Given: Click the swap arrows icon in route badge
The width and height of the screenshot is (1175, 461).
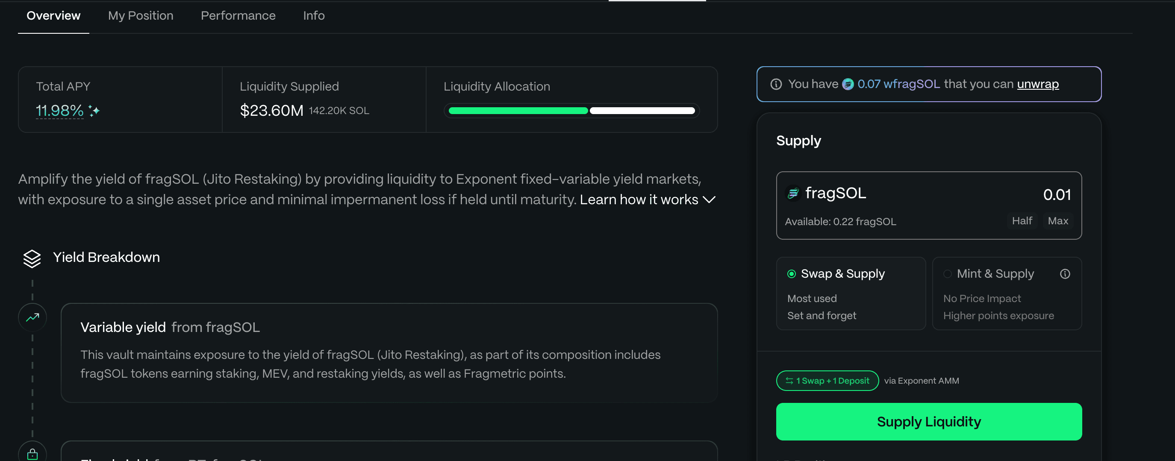Looking at the screenshot, I should (789, 381).
